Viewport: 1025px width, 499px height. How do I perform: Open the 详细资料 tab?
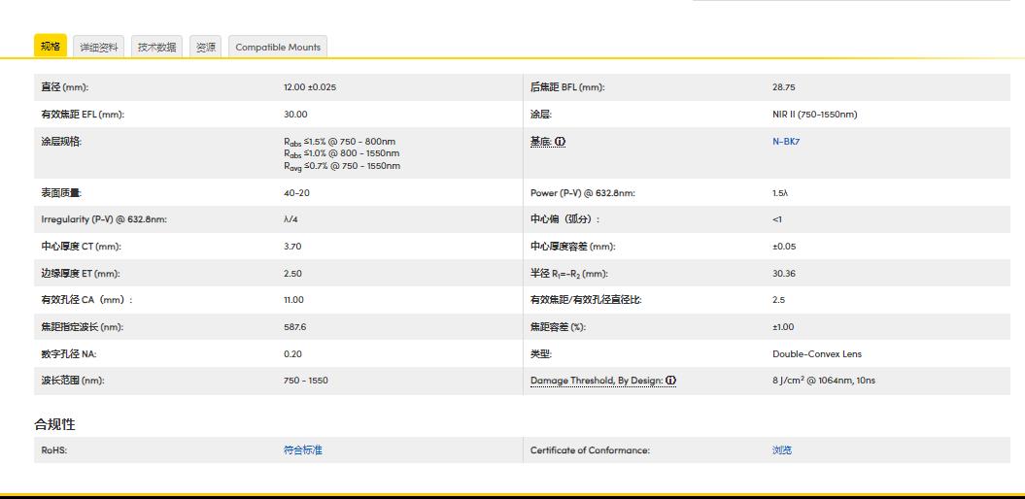[x=98, y=47]
